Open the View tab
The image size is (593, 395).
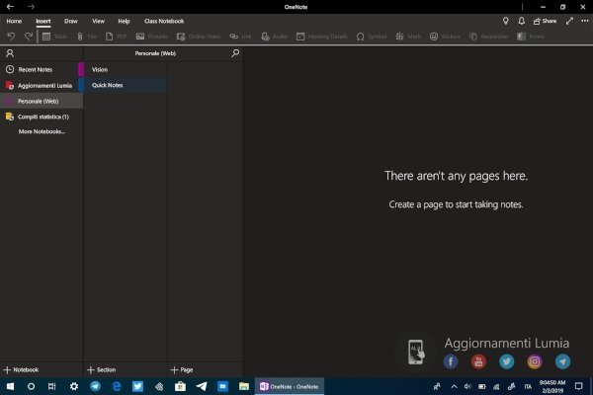click(x=98, y=21)
